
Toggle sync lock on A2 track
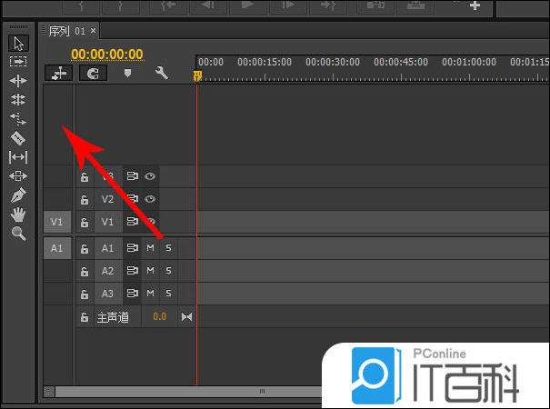coord(132,271)
